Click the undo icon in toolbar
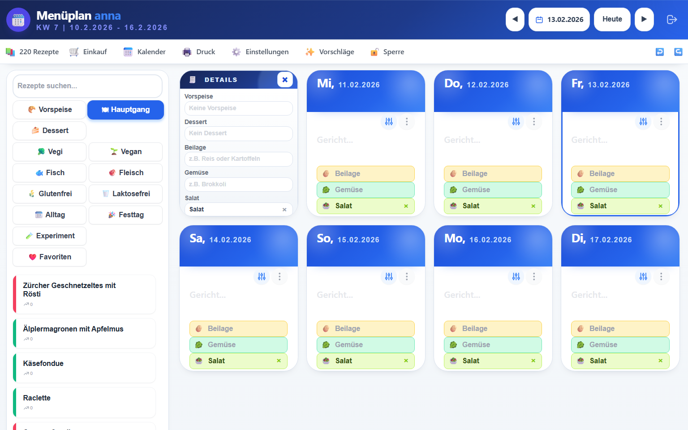Screen dimensions: 688x430 660,52
